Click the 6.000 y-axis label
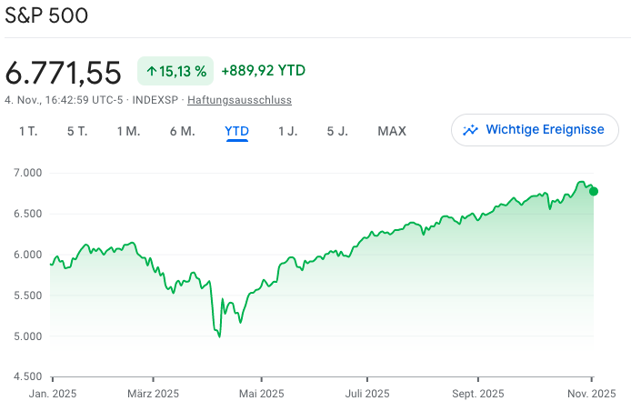Viewport: 631px width, 411px height. (x=28, y=255)
